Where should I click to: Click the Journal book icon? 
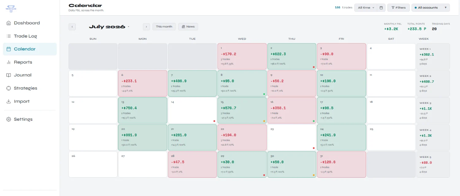tap(9, 75)
